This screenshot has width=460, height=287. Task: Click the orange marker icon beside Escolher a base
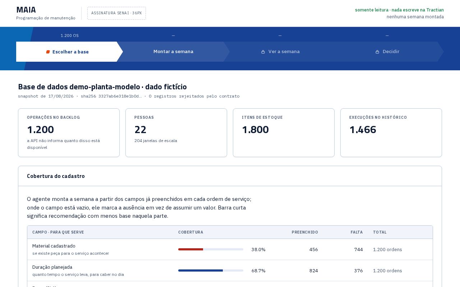tap(48, 52)
